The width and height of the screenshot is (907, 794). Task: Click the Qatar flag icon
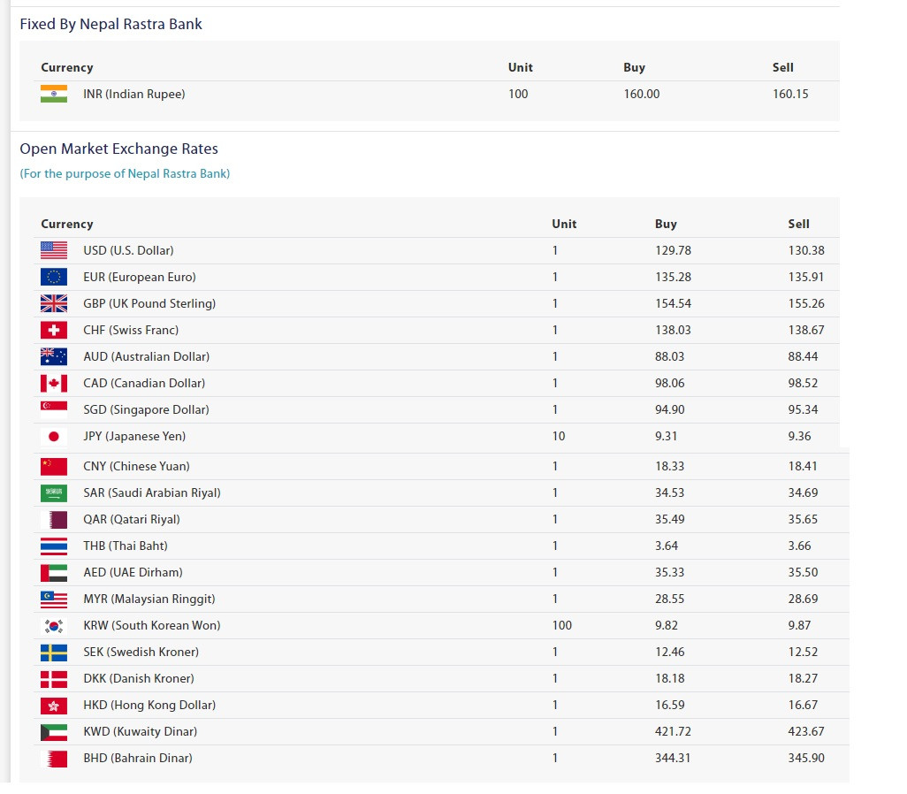pos(54,520)
